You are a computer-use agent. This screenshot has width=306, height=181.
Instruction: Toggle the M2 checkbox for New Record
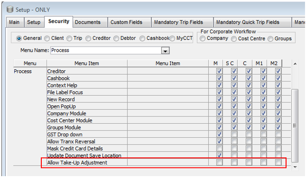click(278, 99)
